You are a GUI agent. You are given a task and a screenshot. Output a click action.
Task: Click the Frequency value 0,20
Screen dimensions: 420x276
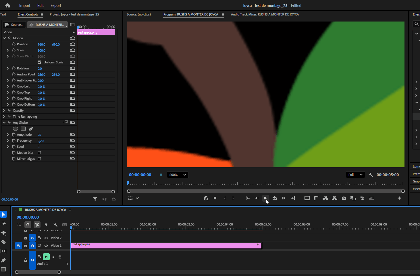(41, 141)
